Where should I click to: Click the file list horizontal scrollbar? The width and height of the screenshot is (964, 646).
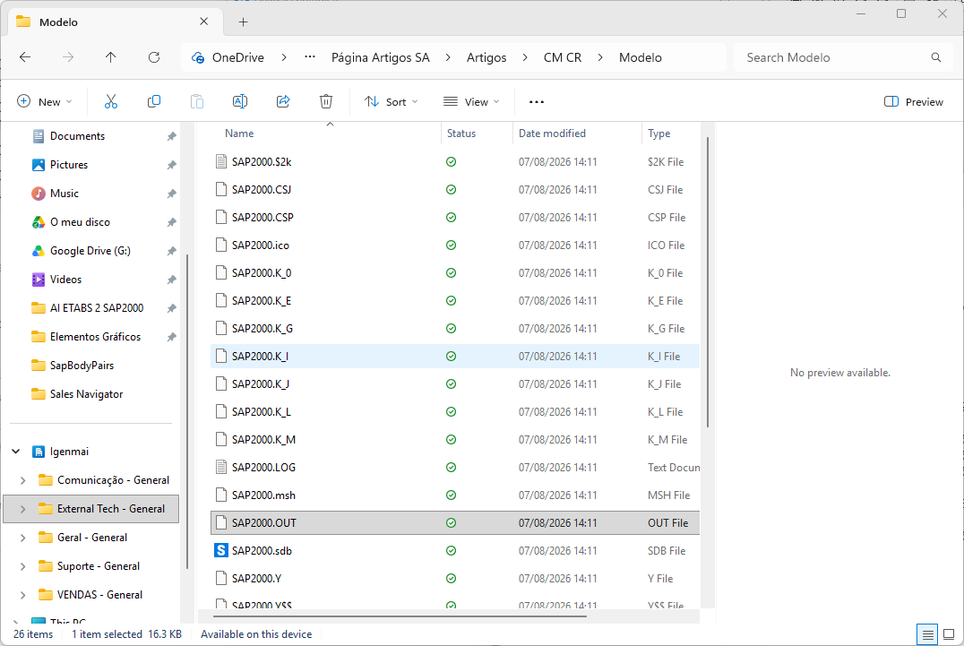[400, 616]
